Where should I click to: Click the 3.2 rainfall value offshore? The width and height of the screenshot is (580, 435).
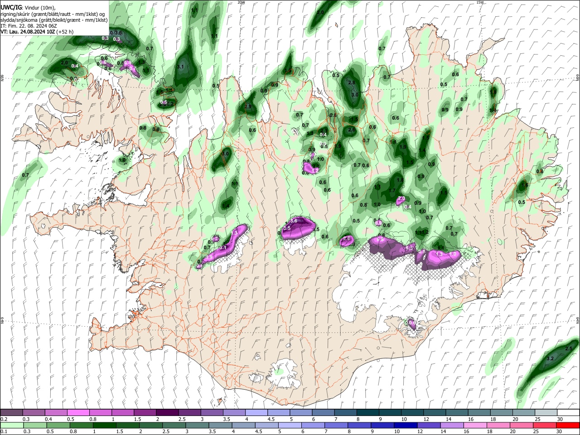pyautogui.click(x=550, y=358)
